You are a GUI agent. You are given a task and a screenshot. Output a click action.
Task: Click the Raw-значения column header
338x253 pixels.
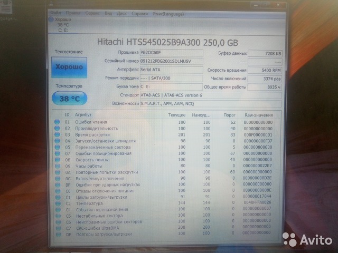tap(259, 115)
